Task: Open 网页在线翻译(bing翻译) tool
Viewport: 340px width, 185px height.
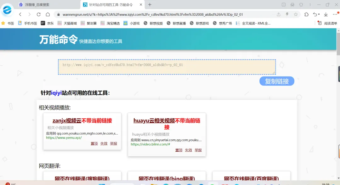Action: [167, 178]
